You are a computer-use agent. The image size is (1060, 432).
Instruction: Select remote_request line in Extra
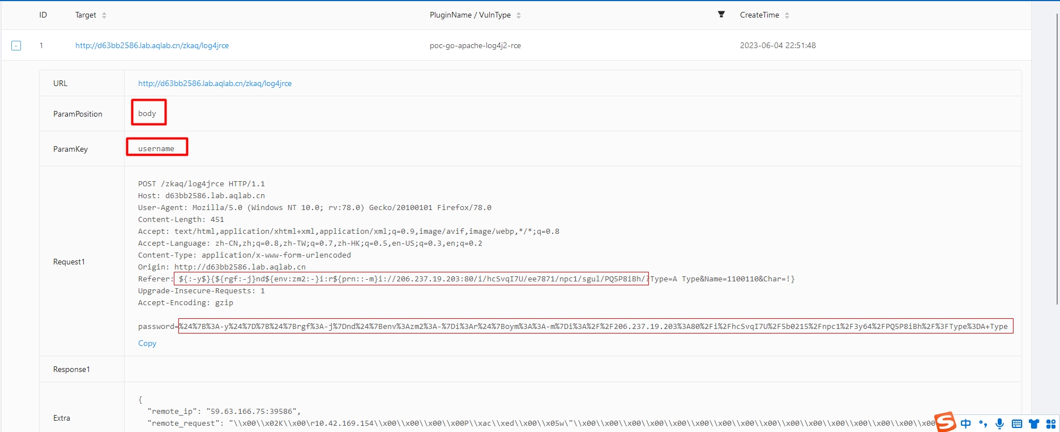pos(541,423)
